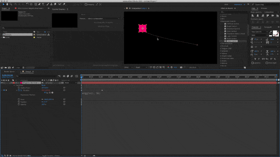Click the expression pick whip icon
280x157 pixels.
50,93
